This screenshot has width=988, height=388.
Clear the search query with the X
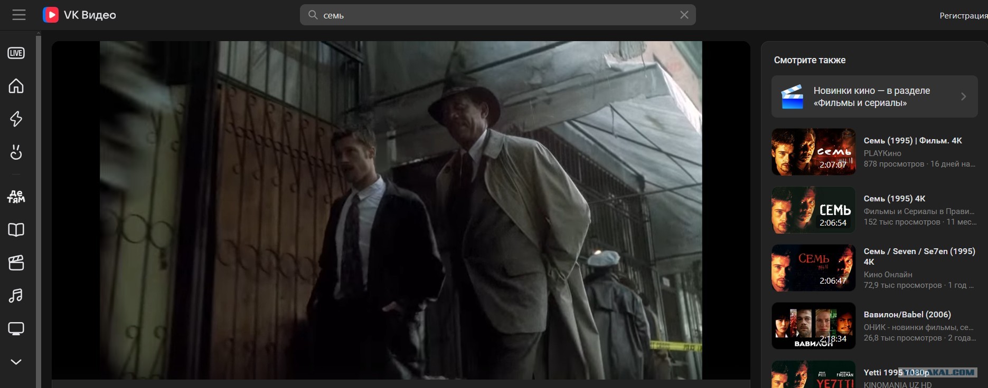click(x=684, y=15)
